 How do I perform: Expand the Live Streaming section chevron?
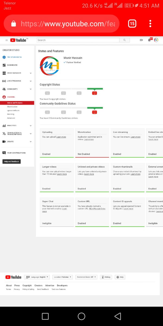tap(31, 81)
